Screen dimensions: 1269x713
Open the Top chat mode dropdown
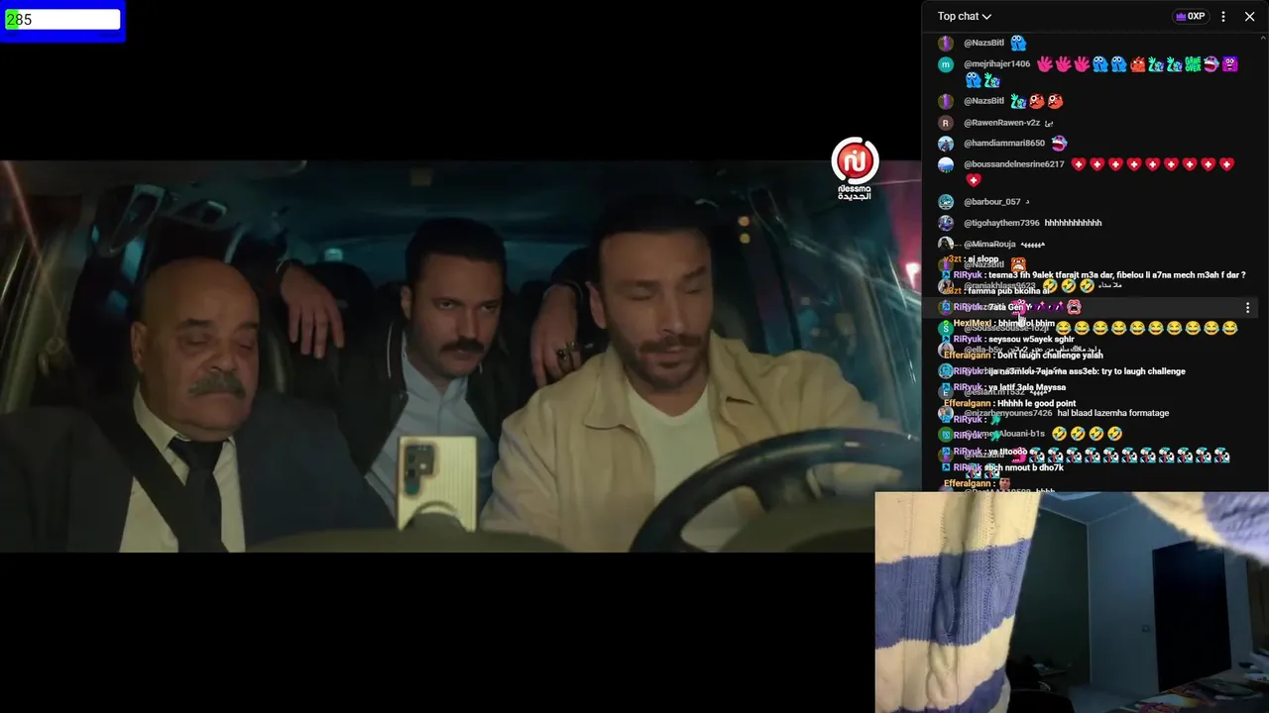click(965, 16)
